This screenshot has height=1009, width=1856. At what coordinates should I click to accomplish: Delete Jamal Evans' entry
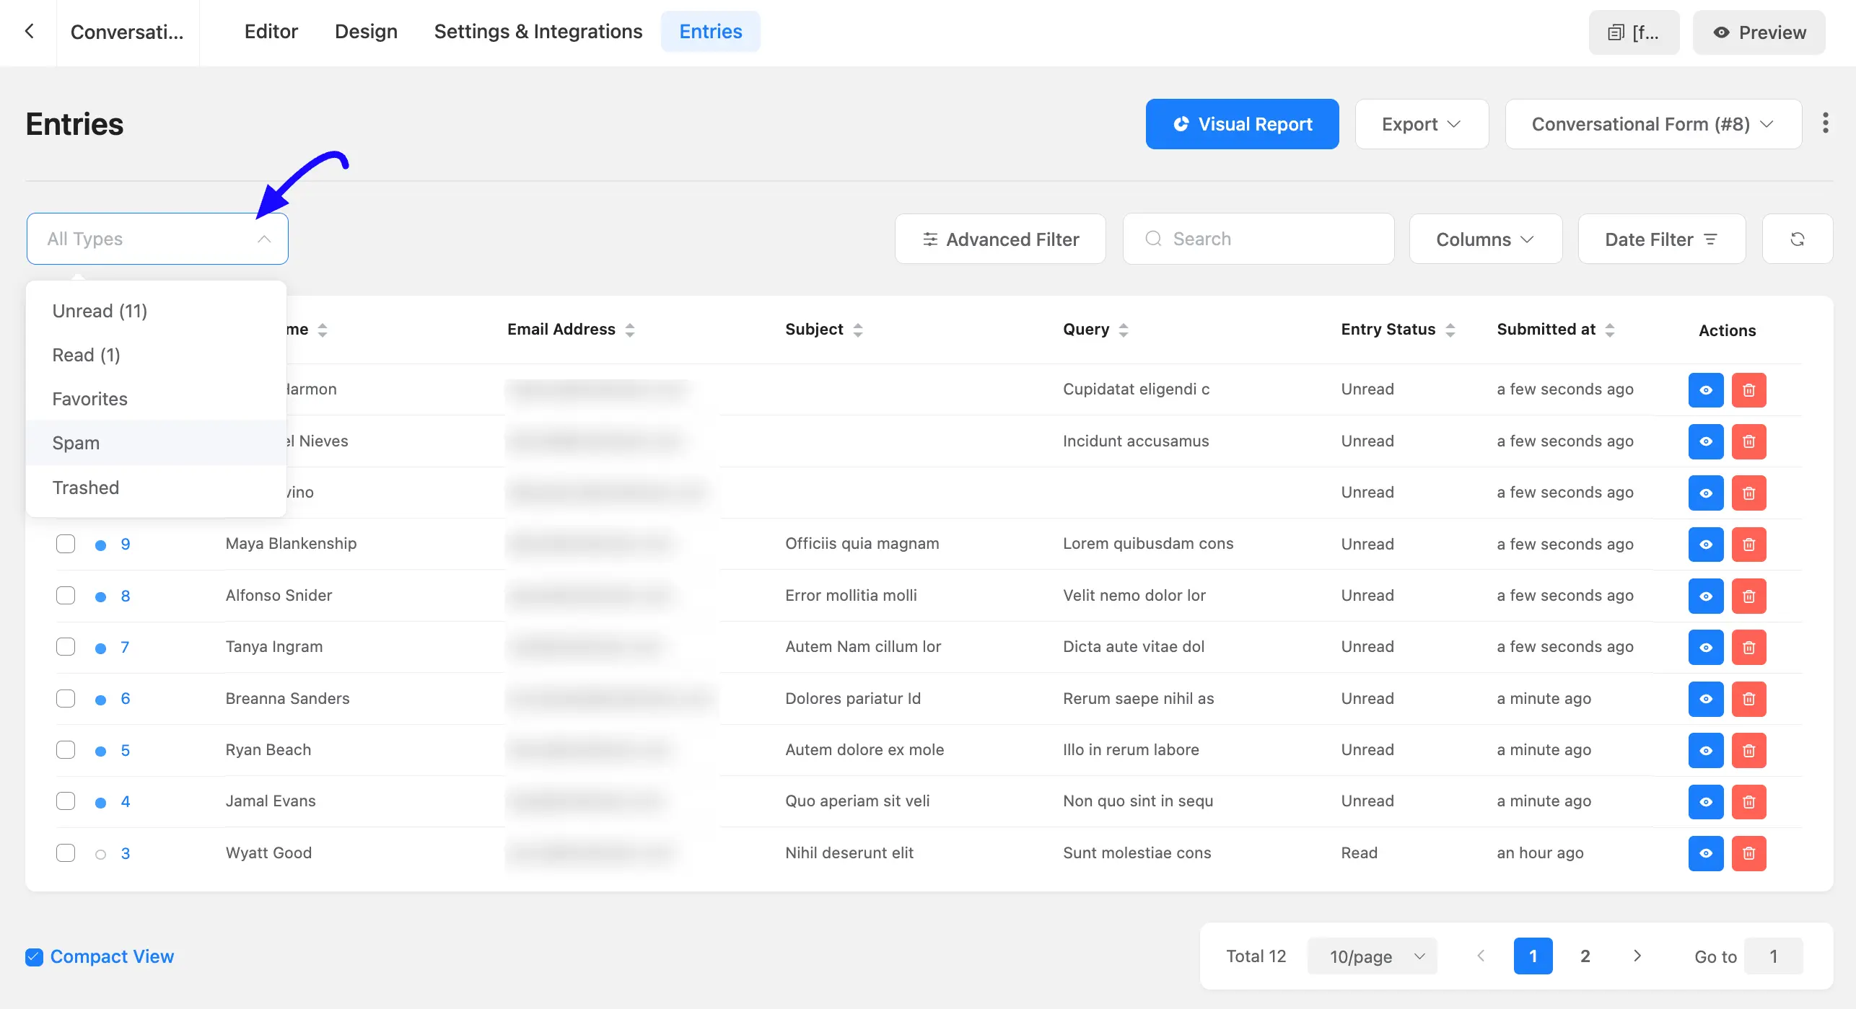[1748, 802]
